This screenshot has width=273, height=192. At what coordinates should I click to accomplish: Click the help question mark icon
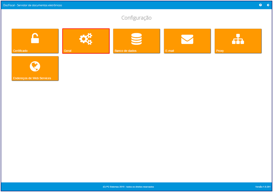[260, 5]
